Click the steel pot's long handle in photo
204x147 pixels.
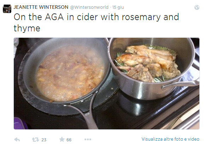180,84
